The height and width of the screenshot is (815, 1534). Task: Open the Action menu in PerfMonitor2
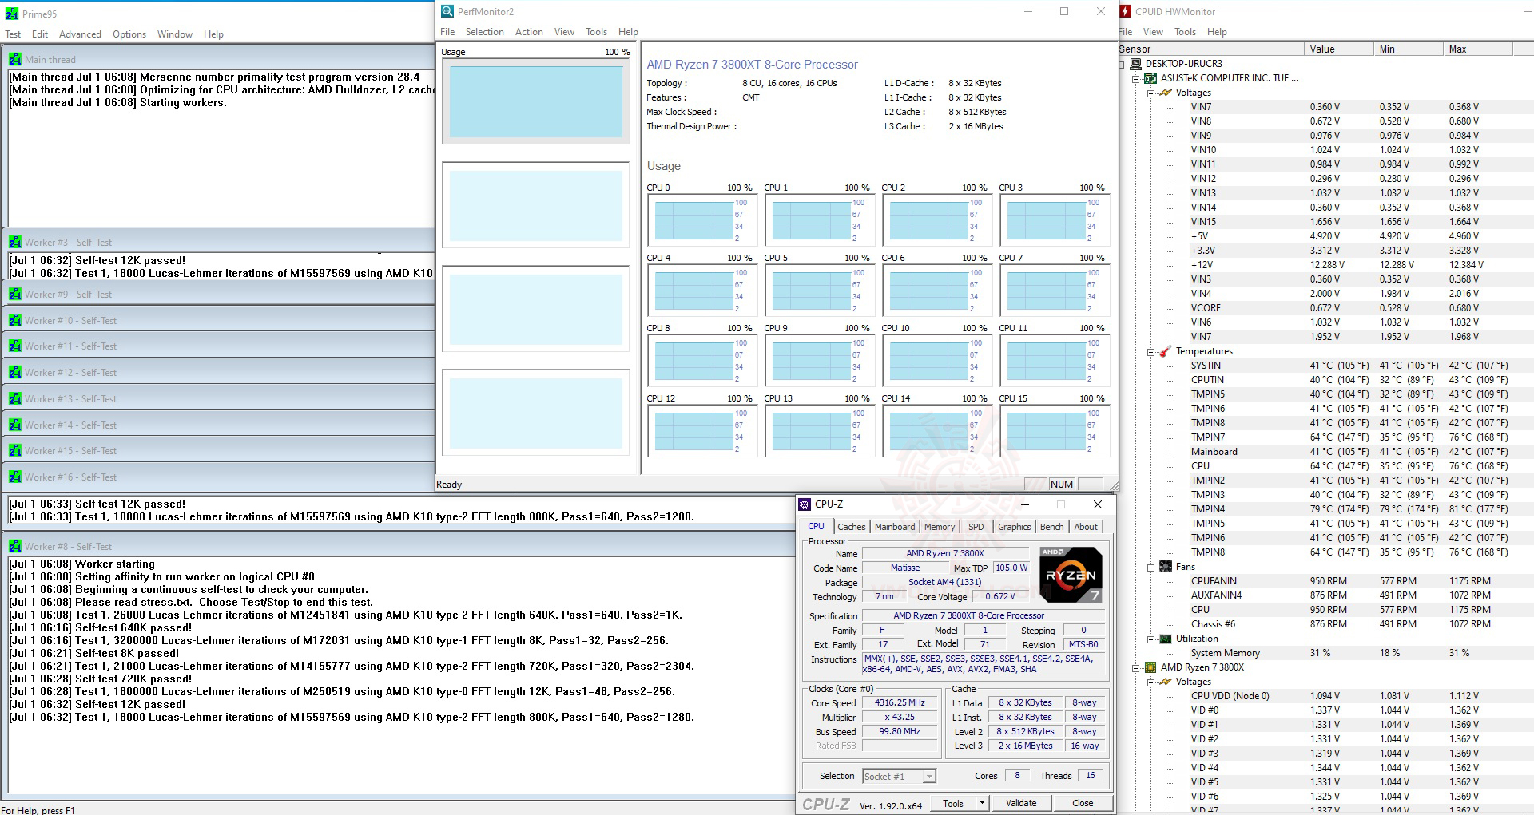(529, 32)
